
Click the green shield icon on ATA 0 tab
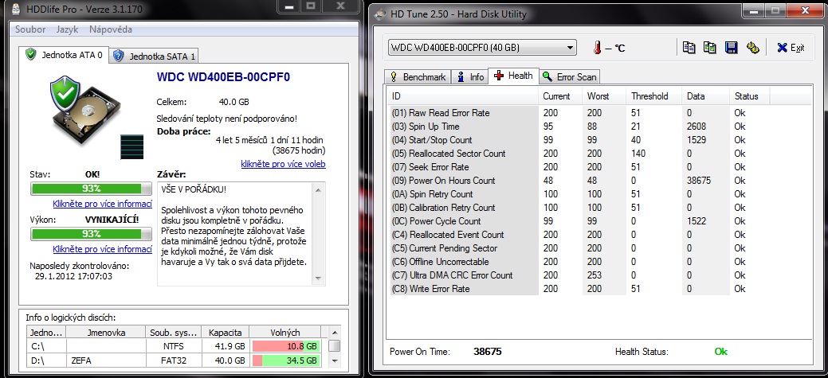31,54
